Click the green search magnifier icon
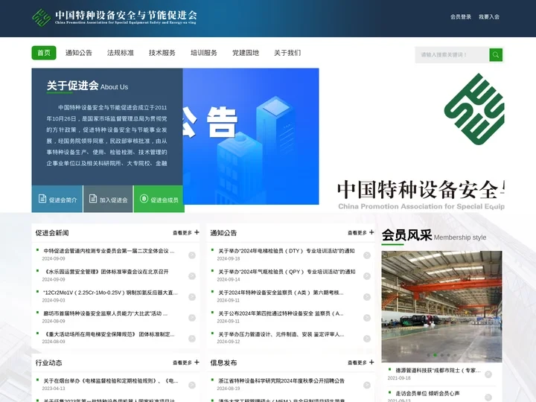The width and height of the screenshot is (536, 402). tap(496, 54)
